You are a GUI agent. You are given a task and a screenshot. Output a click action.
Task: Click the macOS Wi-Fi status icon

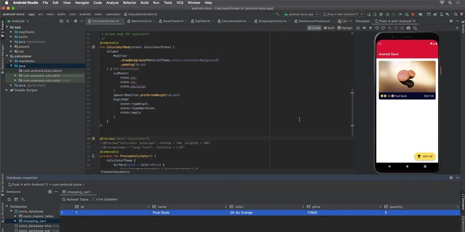pos(442,3)
